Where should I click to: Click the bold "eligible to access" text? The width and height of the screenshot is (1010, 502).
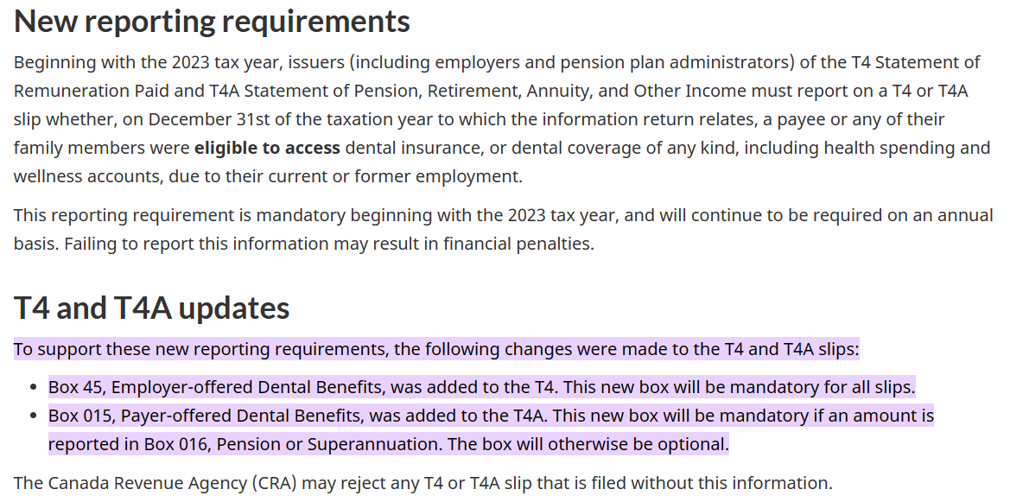267,149
